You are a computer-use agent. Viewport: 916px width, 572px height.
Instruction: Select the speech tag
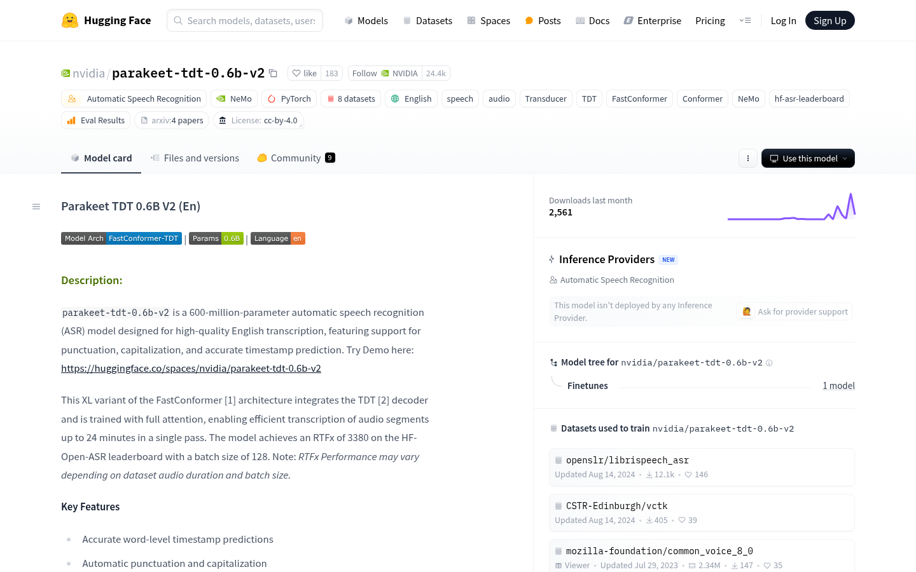460,99
